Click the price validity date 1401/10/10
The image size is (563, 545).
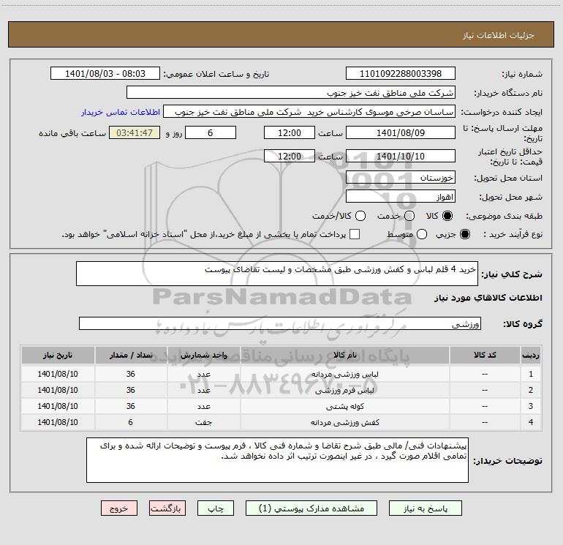(401, 156)
